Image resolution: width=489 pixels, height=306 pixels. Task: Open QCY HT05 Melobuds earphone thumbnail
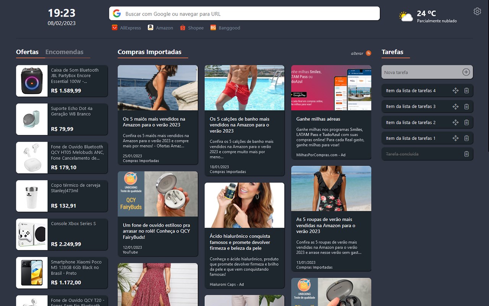[32, 158]
